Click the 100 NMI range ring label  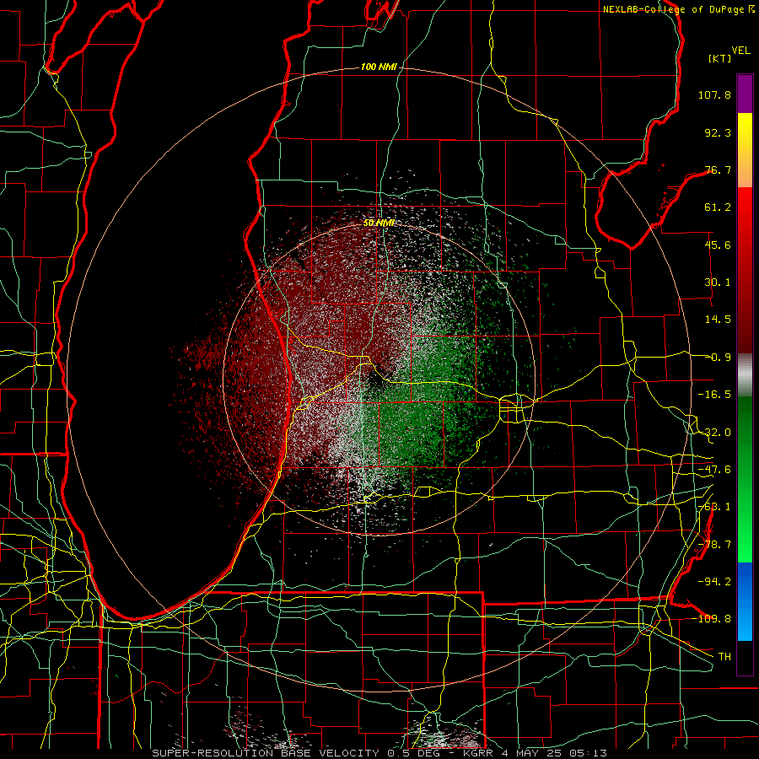click(x=379, y=67)
